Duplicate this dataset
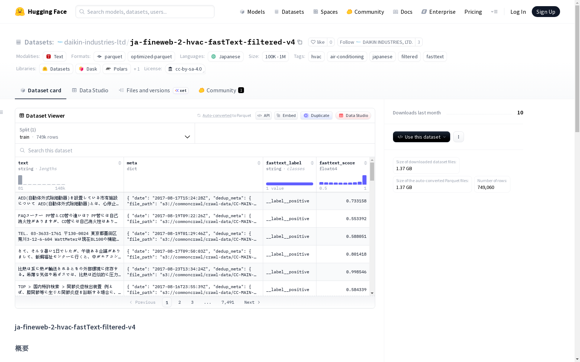The image size is (580, 362). click(316, 115)
